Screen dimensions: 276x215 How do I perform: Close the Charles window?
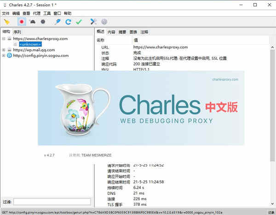tap(269, 5)
